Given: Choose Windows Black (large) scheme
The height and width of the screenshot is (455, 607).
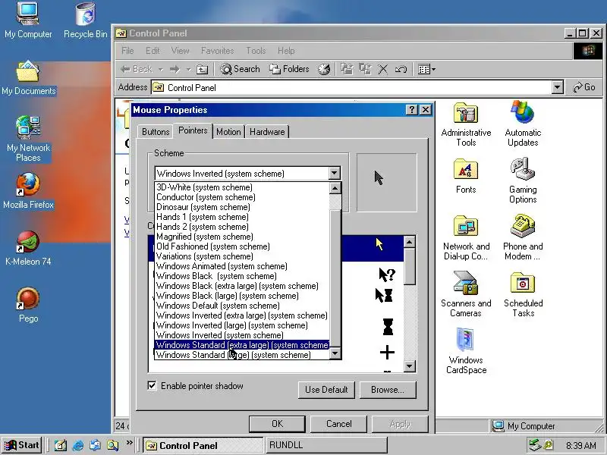Looking at the screenshot, I should point(242,296).
